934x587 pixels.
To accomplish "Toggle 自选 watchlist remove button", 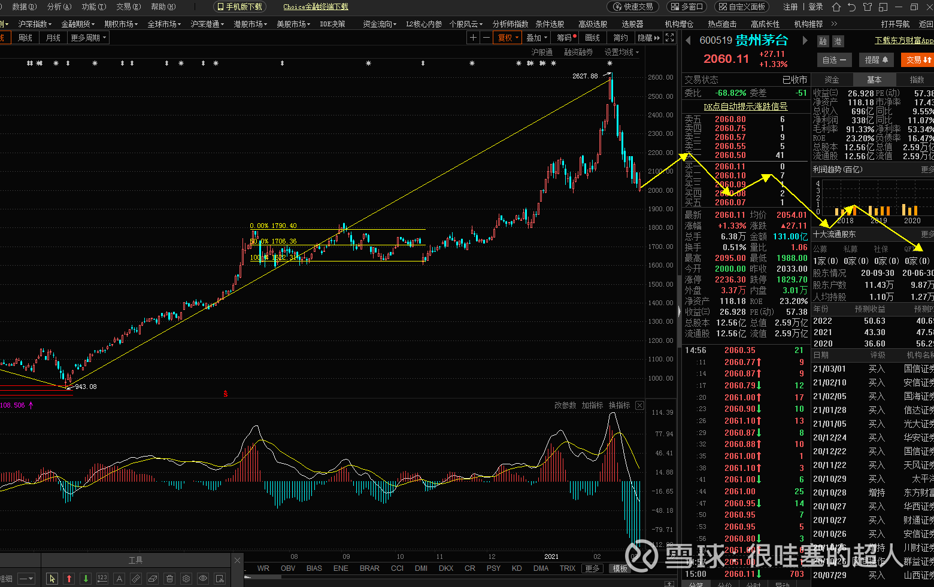I will pyautogui.click(x=834, y=60).
